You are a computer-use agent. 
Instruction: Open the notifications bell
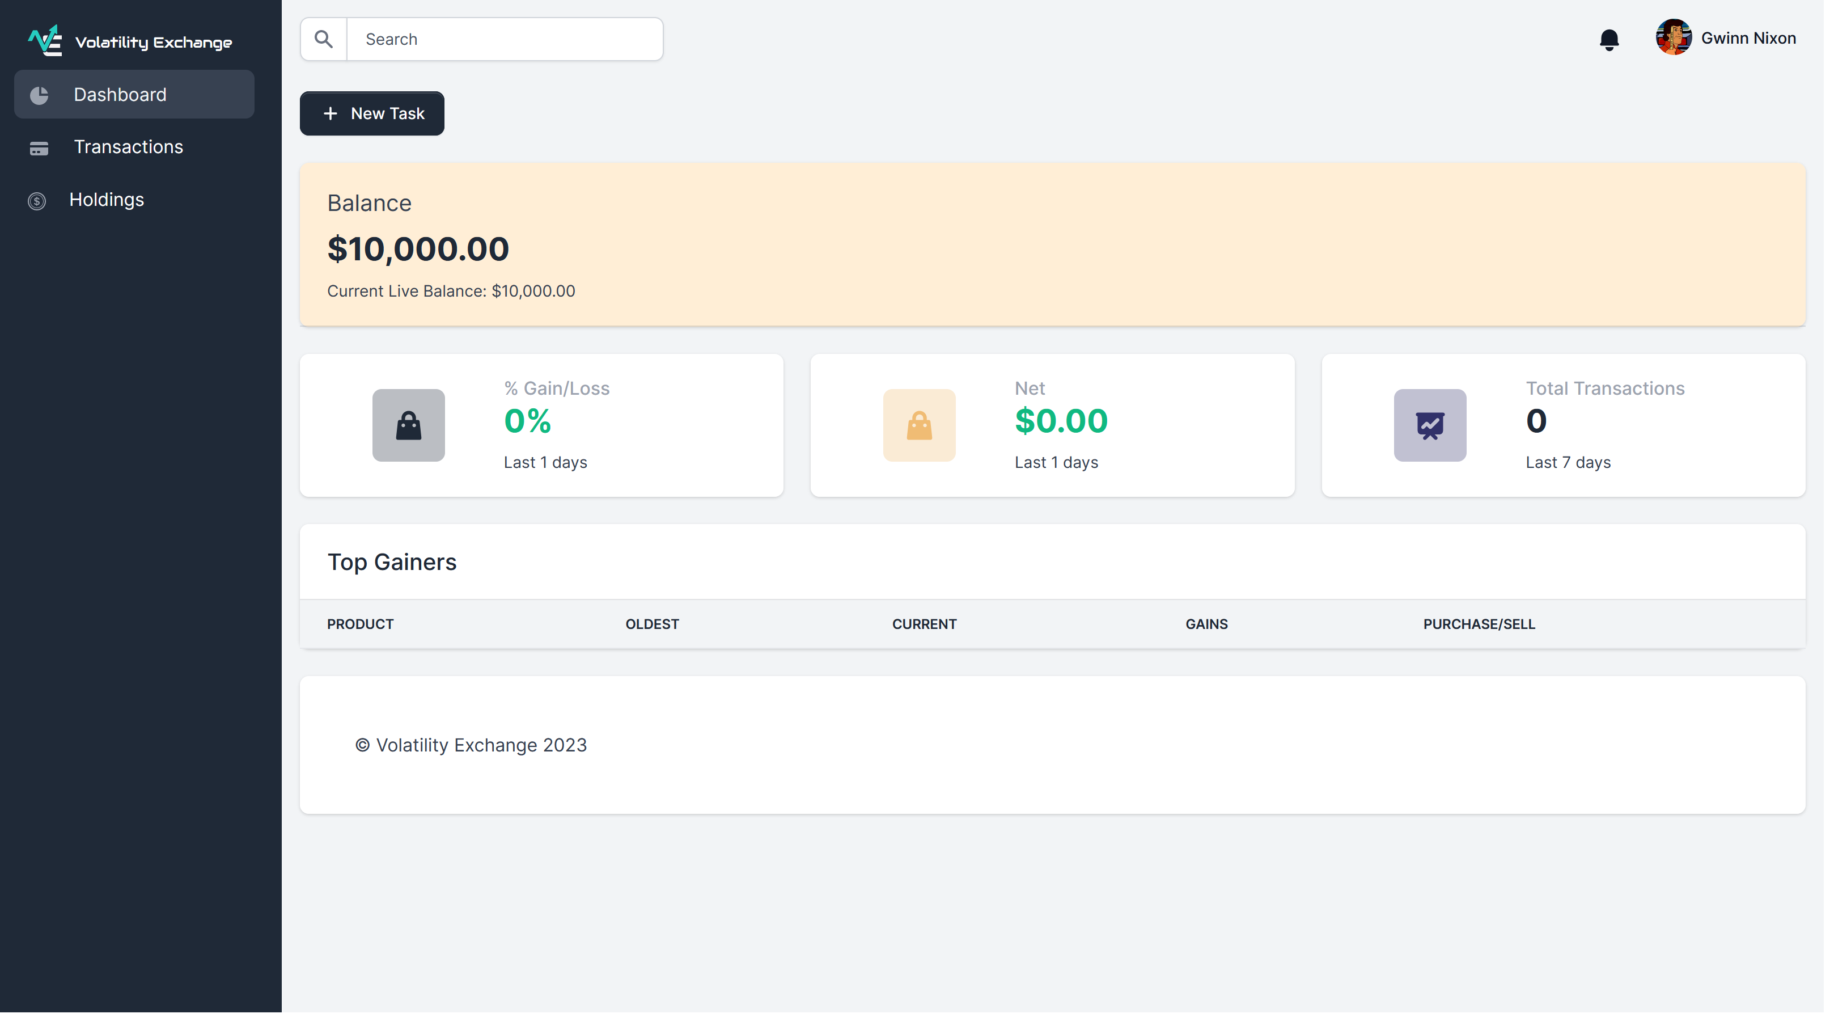coord(1617,39)
